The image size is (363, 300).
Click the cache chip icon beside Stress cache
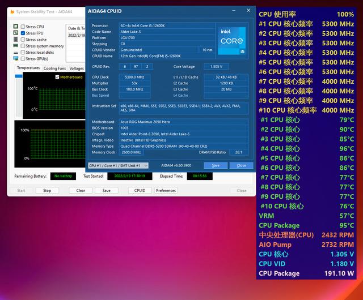click(x=16, y=39)
